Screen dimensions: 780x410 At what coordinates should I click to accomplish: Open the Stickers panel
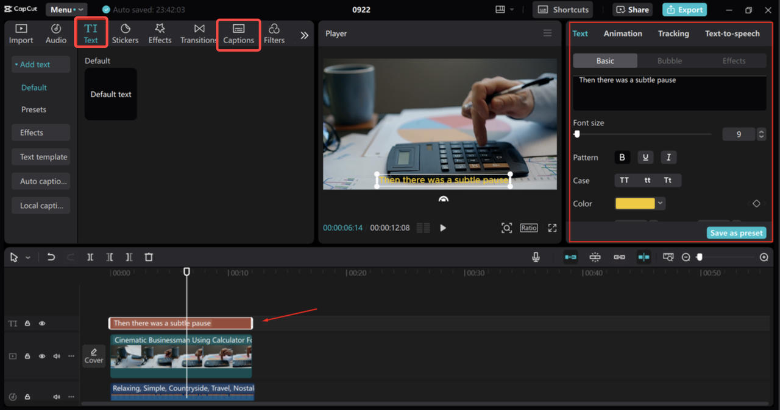(125, 33)
